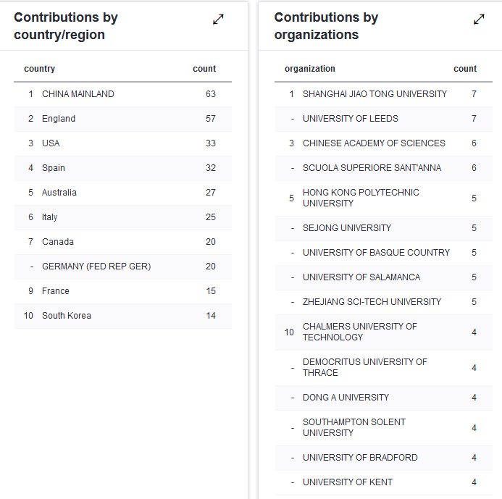Open SHANGHAI JIAO TONG UNIVERSITY entry
Image resolution: width=502 pixels, height=499 pixels.
pos(375,94)
